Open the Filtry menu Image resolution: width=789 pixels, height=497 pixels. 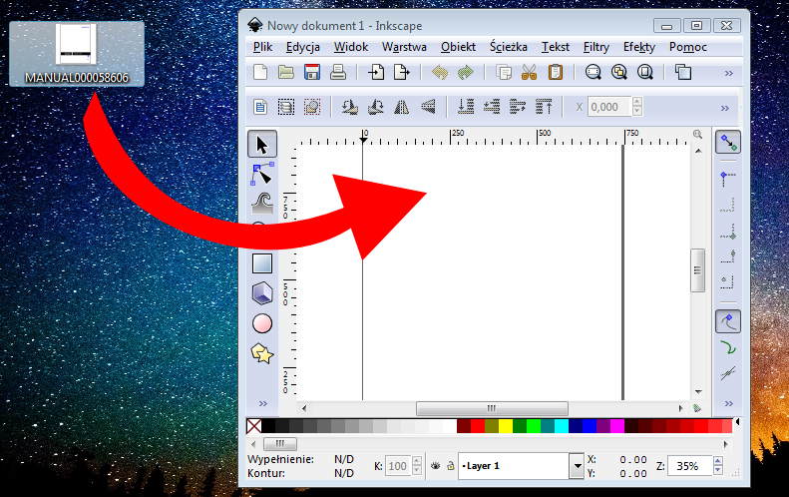596,47
